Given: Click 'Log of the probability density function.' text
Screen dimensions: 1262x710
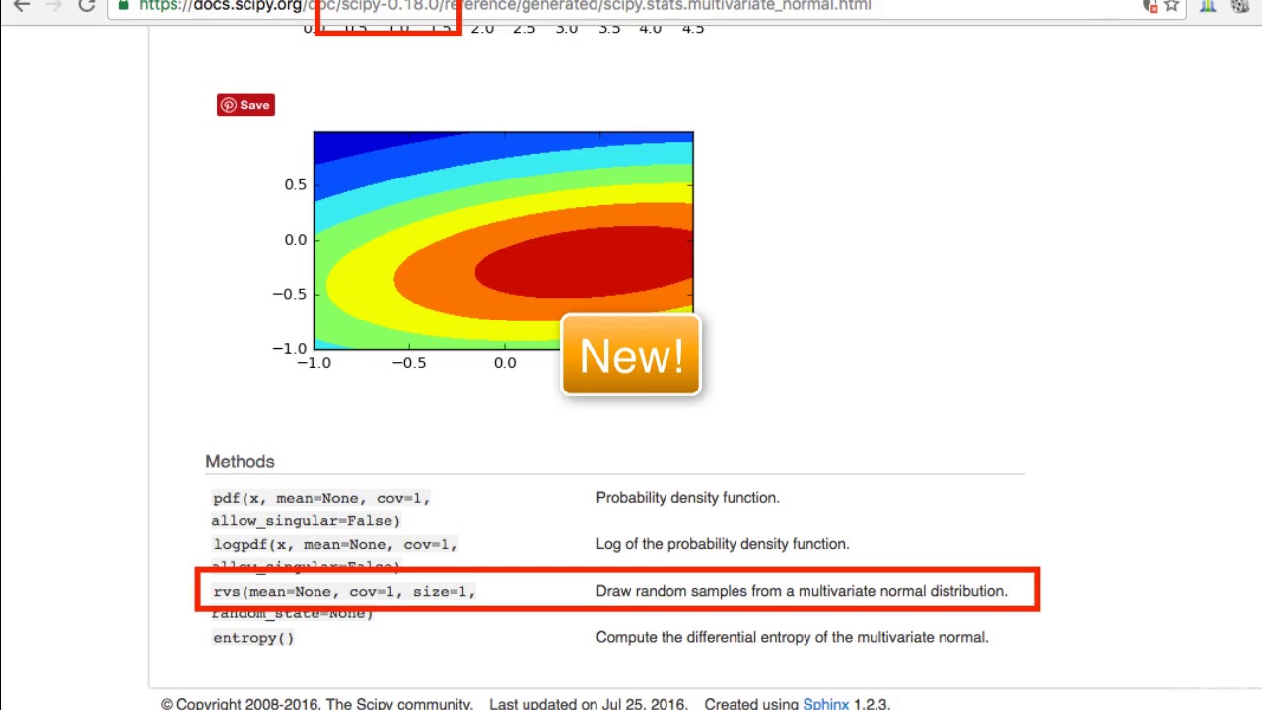Looking at the screenshot, I should pyautogui.click(x=722, y=544).
